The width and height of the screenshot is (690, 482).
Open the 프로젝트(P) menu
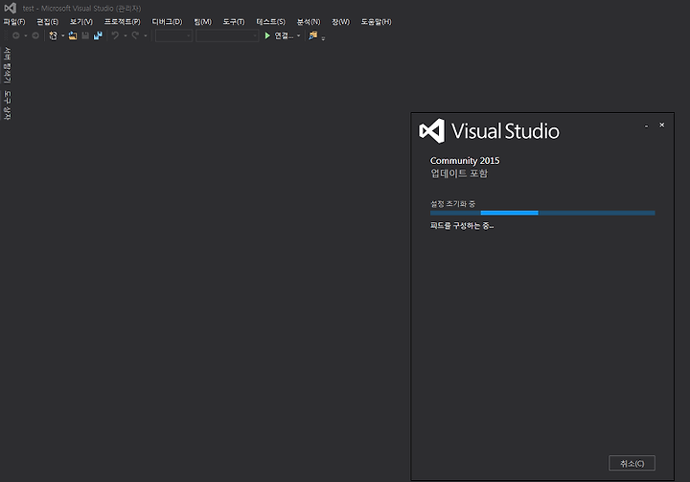(123, 22)
